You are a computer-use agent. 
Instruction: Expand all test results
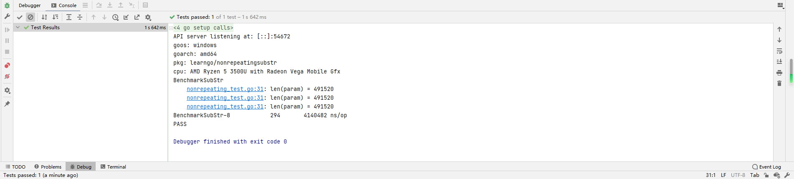[x=69, y=17]
